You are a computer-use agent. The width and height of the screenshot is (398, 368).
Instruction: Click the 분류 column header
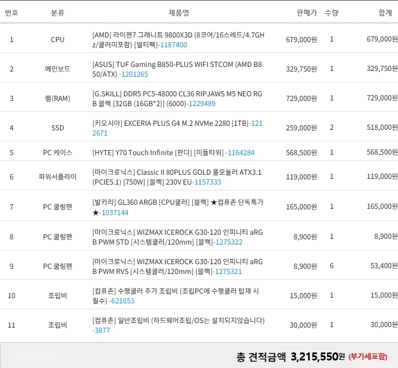58,13
